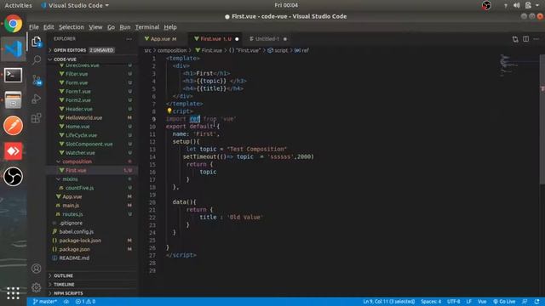
Task: Change indentation via Spaces: 4
Action: pyautogui.click(x=431, y=302)
